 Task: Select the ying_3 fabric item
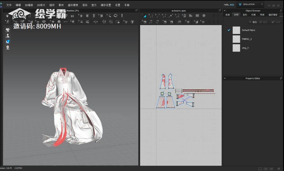pyautogui.click(x=245, y=48)
